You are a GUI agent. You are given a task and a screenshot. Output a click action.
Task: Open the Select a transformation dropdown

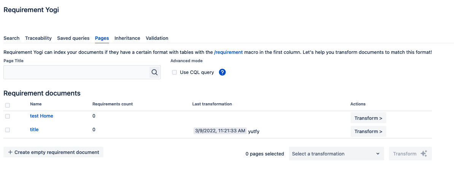pyautogui.click(x=336, y=154)
